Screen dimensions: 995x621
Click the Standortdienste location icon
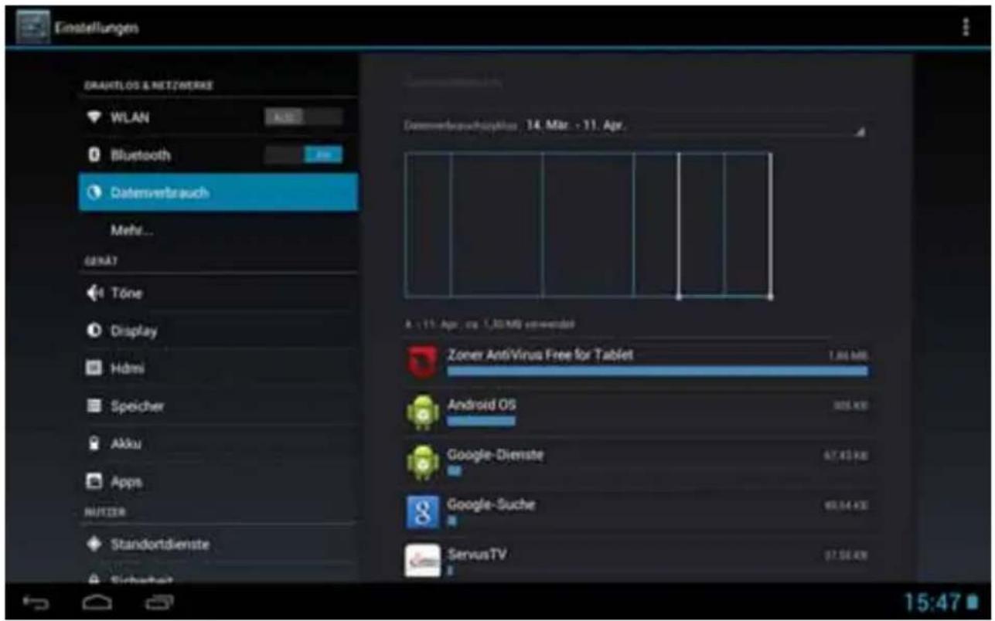point(94,545)
